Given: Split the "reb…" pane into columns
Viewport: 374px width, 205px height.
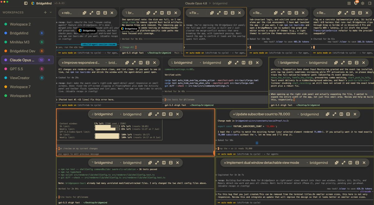Looking at the screenshot, I should 98,13.
